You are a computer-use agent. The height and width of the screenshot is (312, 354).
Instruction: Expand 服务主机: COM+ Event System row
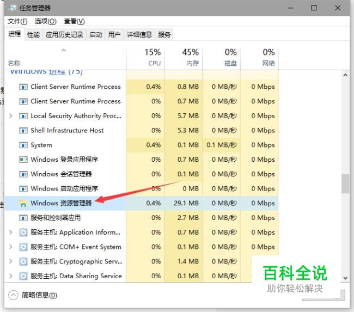tap(10, 247)
